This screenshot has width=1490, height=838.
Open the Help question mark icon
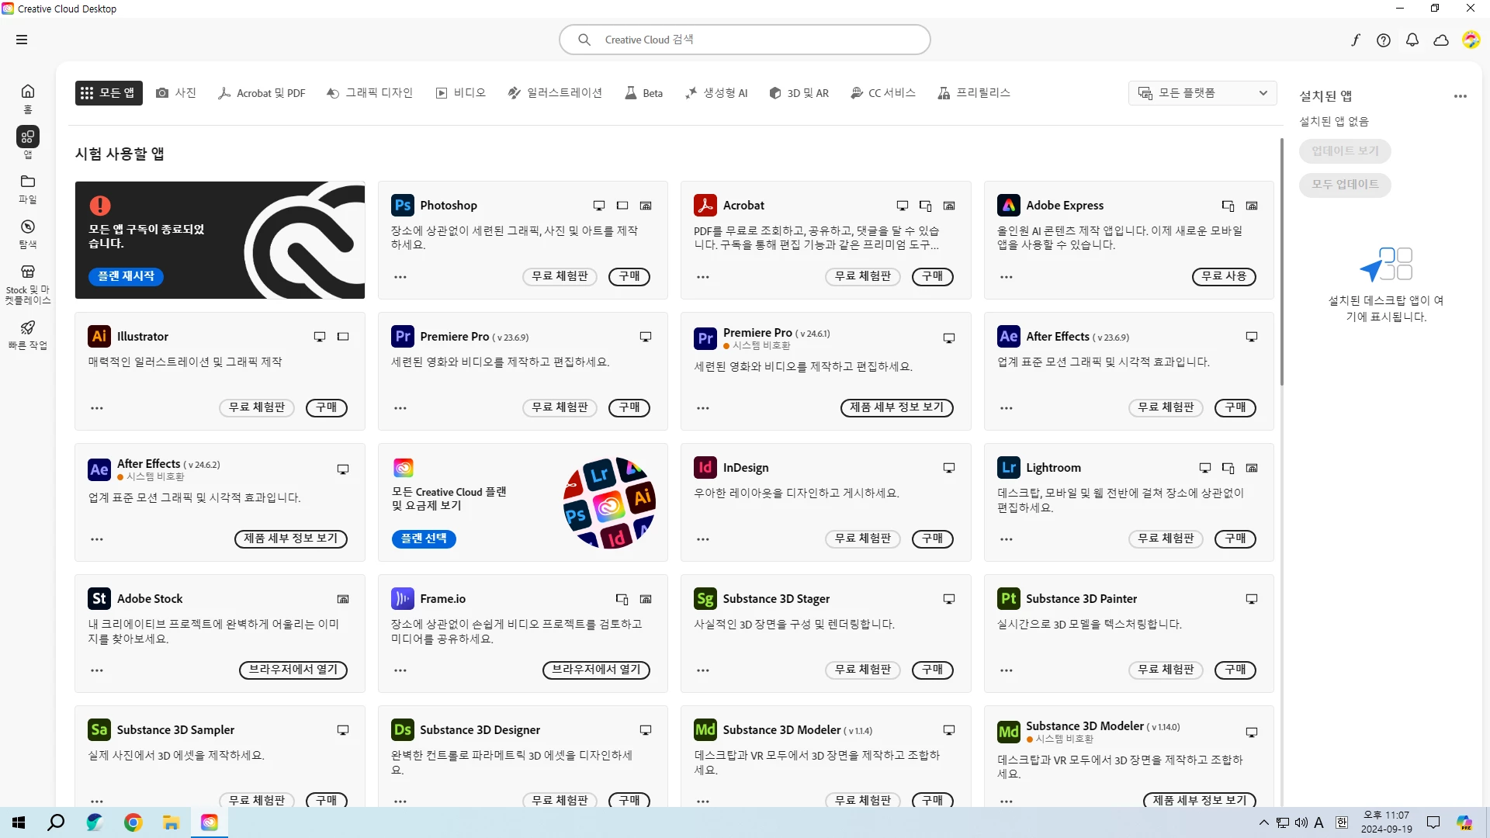(x=1384, y=40)
